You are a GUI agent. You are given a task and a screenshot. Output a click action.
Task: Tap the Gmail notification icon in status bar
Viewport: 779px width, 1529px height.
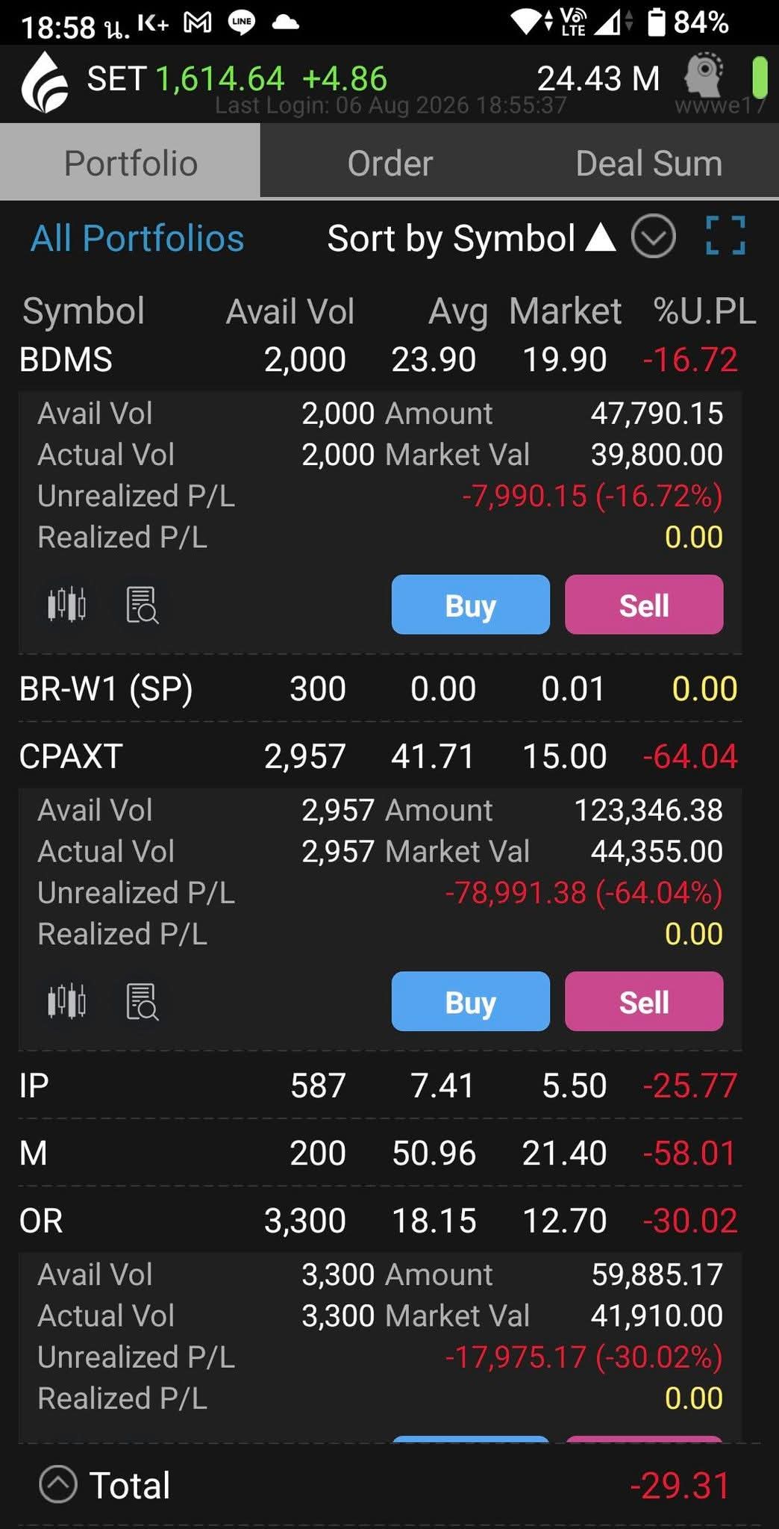(198, 23)
